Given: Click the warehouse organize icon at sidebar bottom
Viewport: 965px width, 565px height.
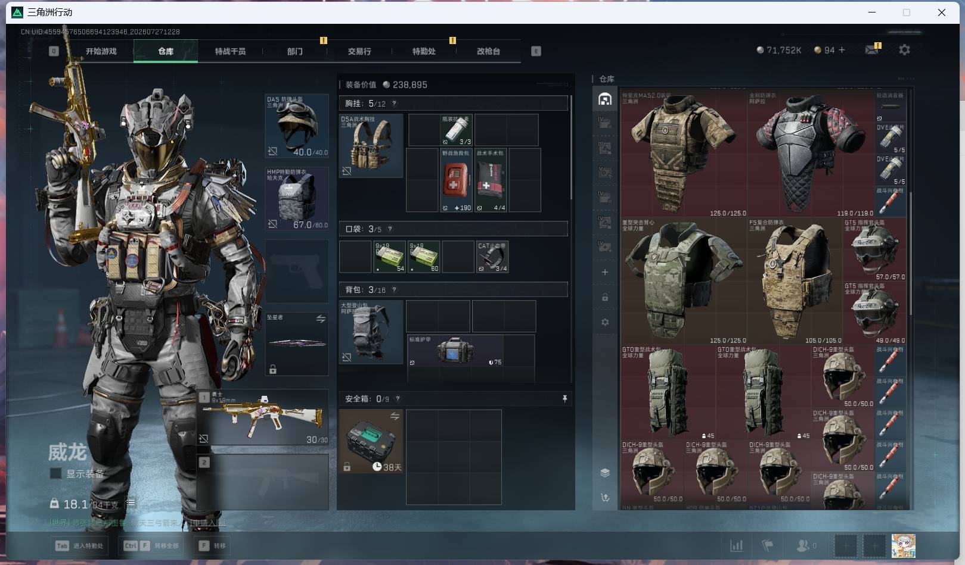Looking at the screenshot, I should point(605,498).
